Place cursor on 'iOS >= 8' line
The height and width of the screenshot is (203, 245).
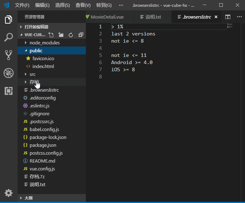pos(123,69)
